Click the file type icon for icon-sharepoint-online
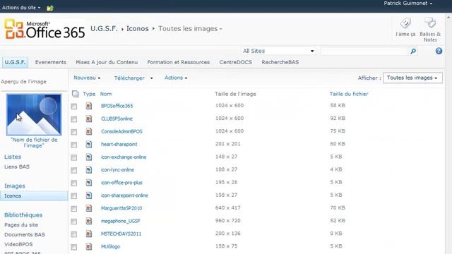452x254 pixels. click(89, 195)
